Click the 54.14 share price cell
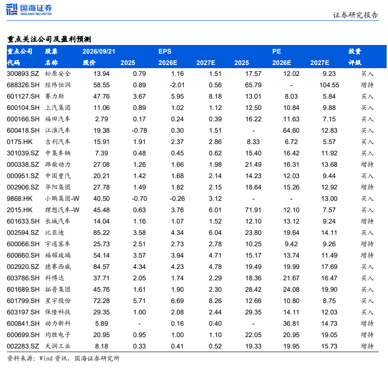388x368 pixels. (x=102, y=255)
